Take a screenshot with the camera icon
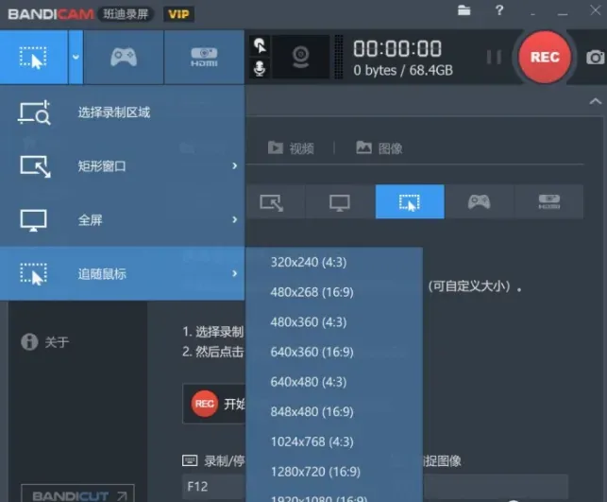607x502 pixels. pyautogui.click(x=596, y=58)
